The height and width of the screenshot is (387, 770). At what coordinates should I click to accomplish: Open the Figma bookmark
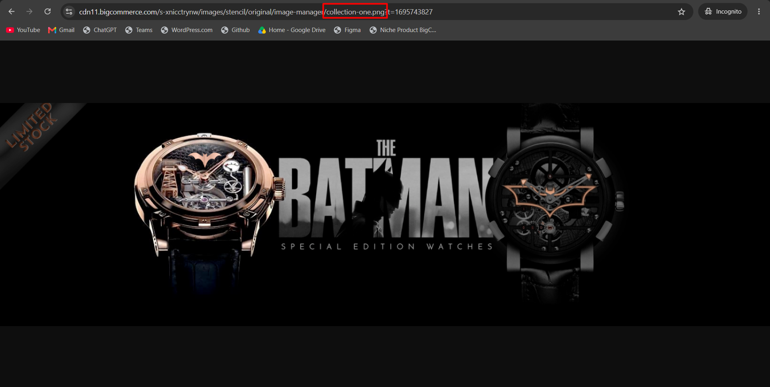coord(347,30)
